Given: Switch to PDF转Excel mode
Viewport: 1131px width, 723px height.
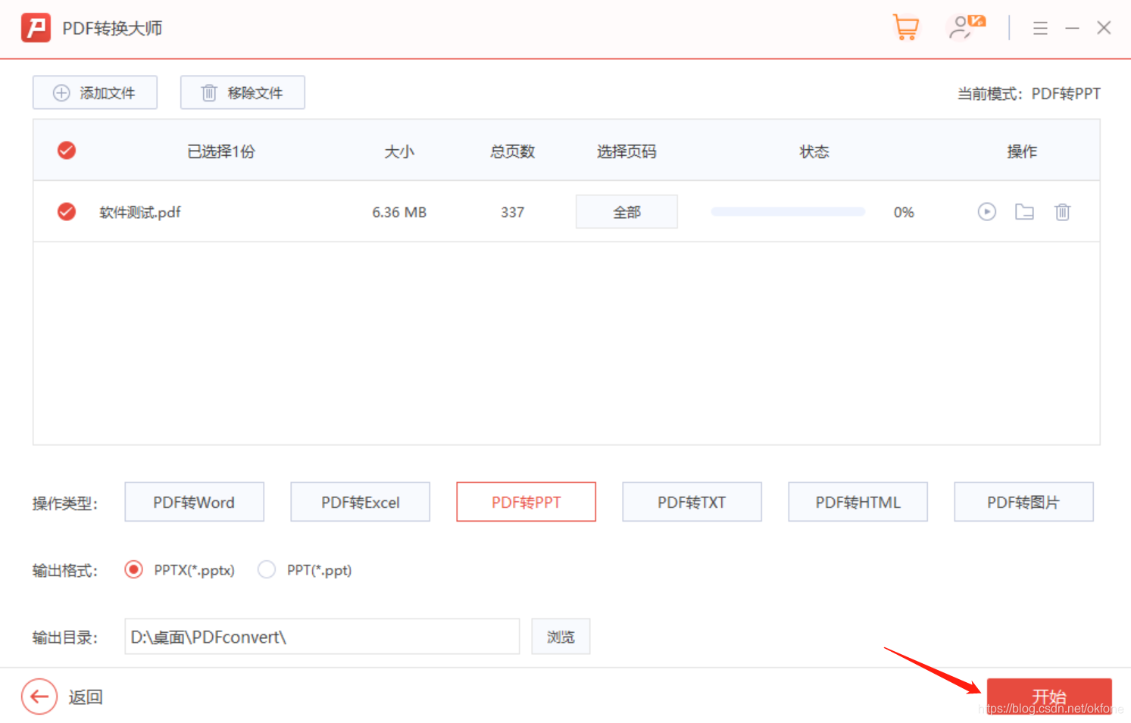Looking at the screenshot, I should point(360,502).
